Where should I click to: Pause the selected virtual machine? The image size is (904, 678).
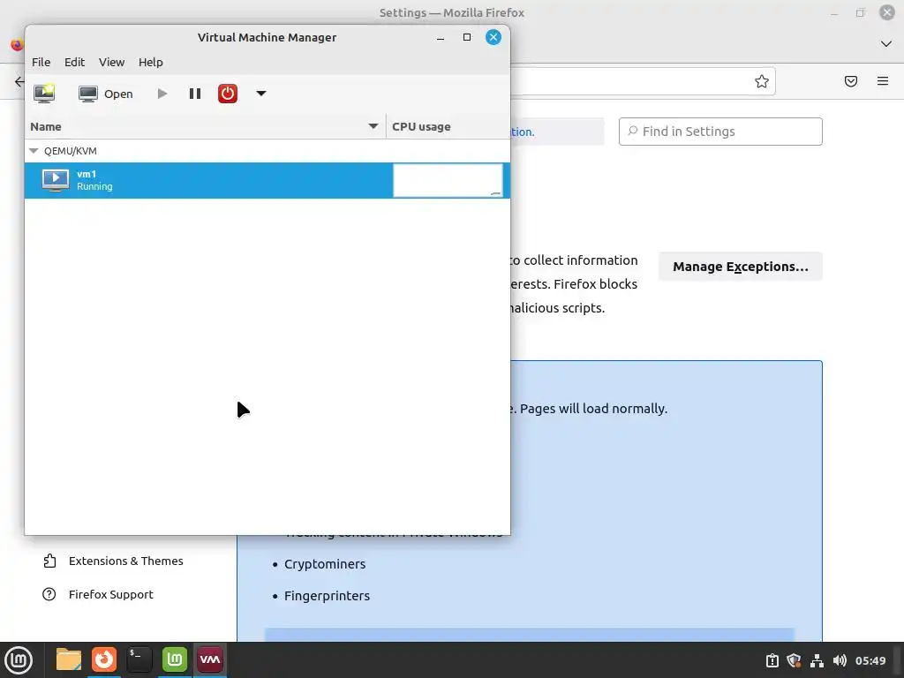195,94
